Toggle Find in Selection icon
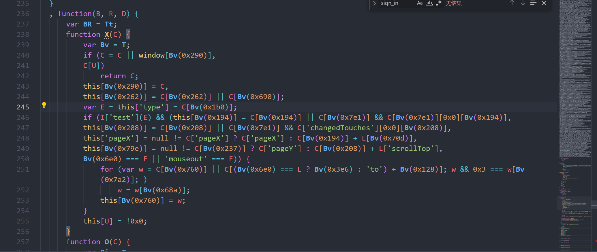597x252 pixels. [533, 3]
